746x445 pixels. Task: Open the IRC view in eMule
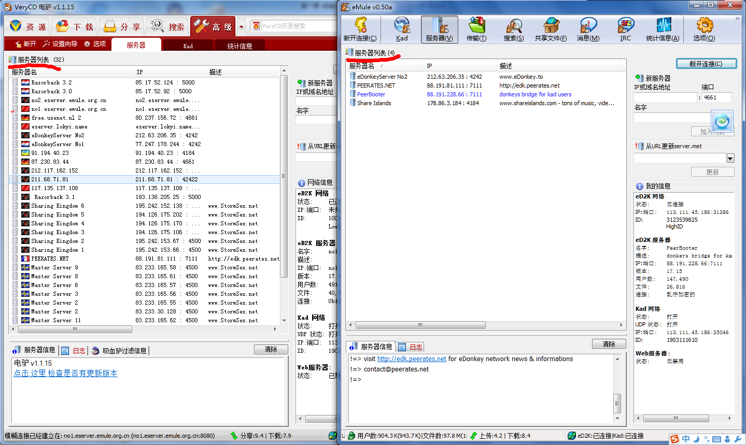[626, 29]
